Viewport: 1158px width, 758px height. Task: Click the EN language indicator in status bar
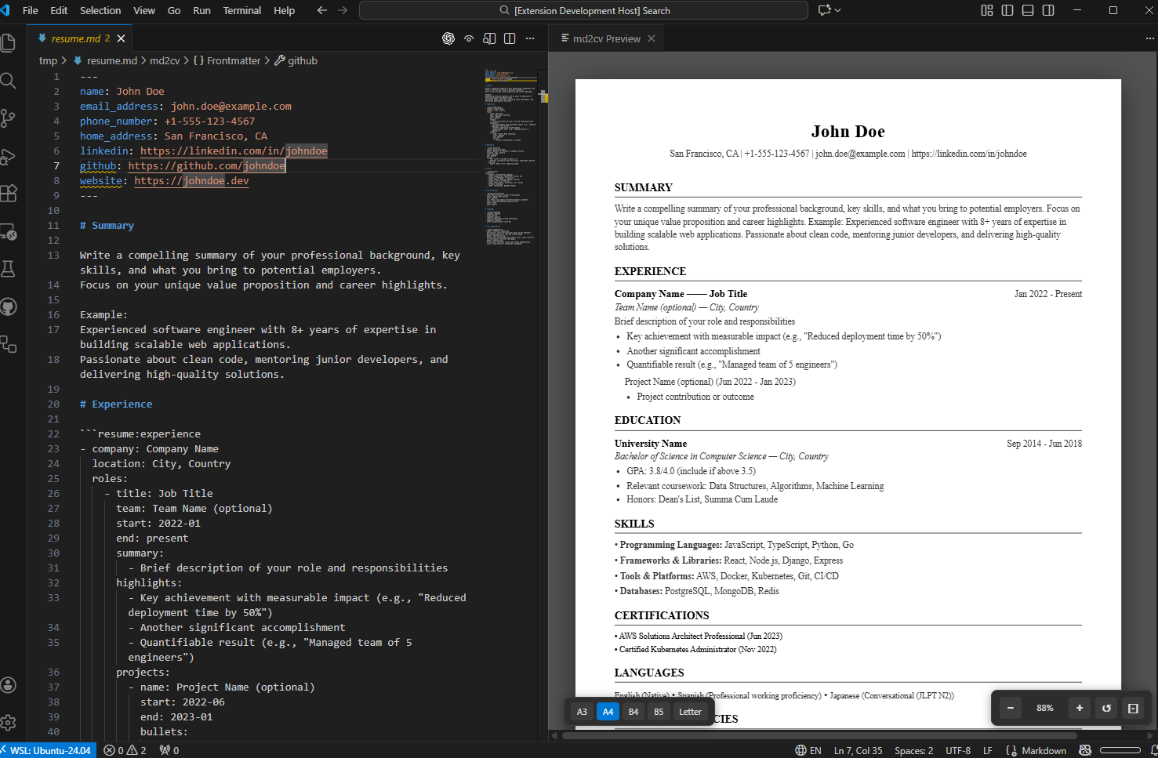click(x=808, y=750)
